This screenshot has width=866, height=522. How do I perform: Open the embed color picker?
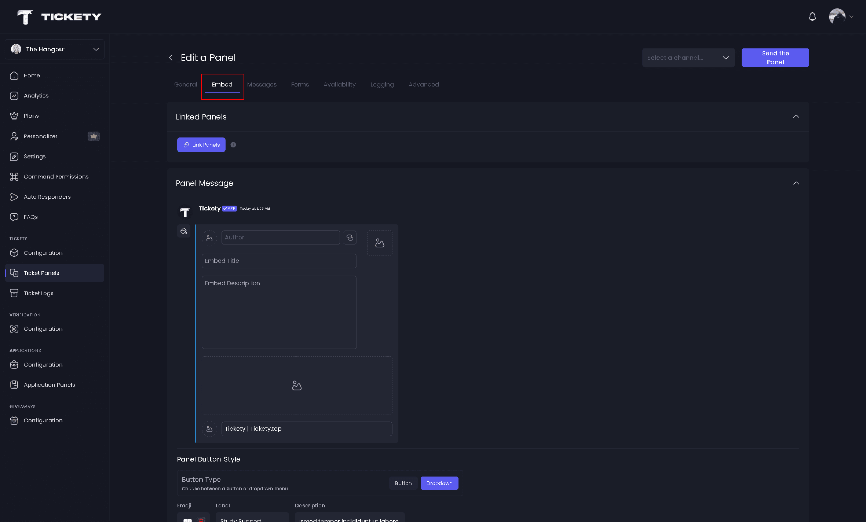[184, 231]
